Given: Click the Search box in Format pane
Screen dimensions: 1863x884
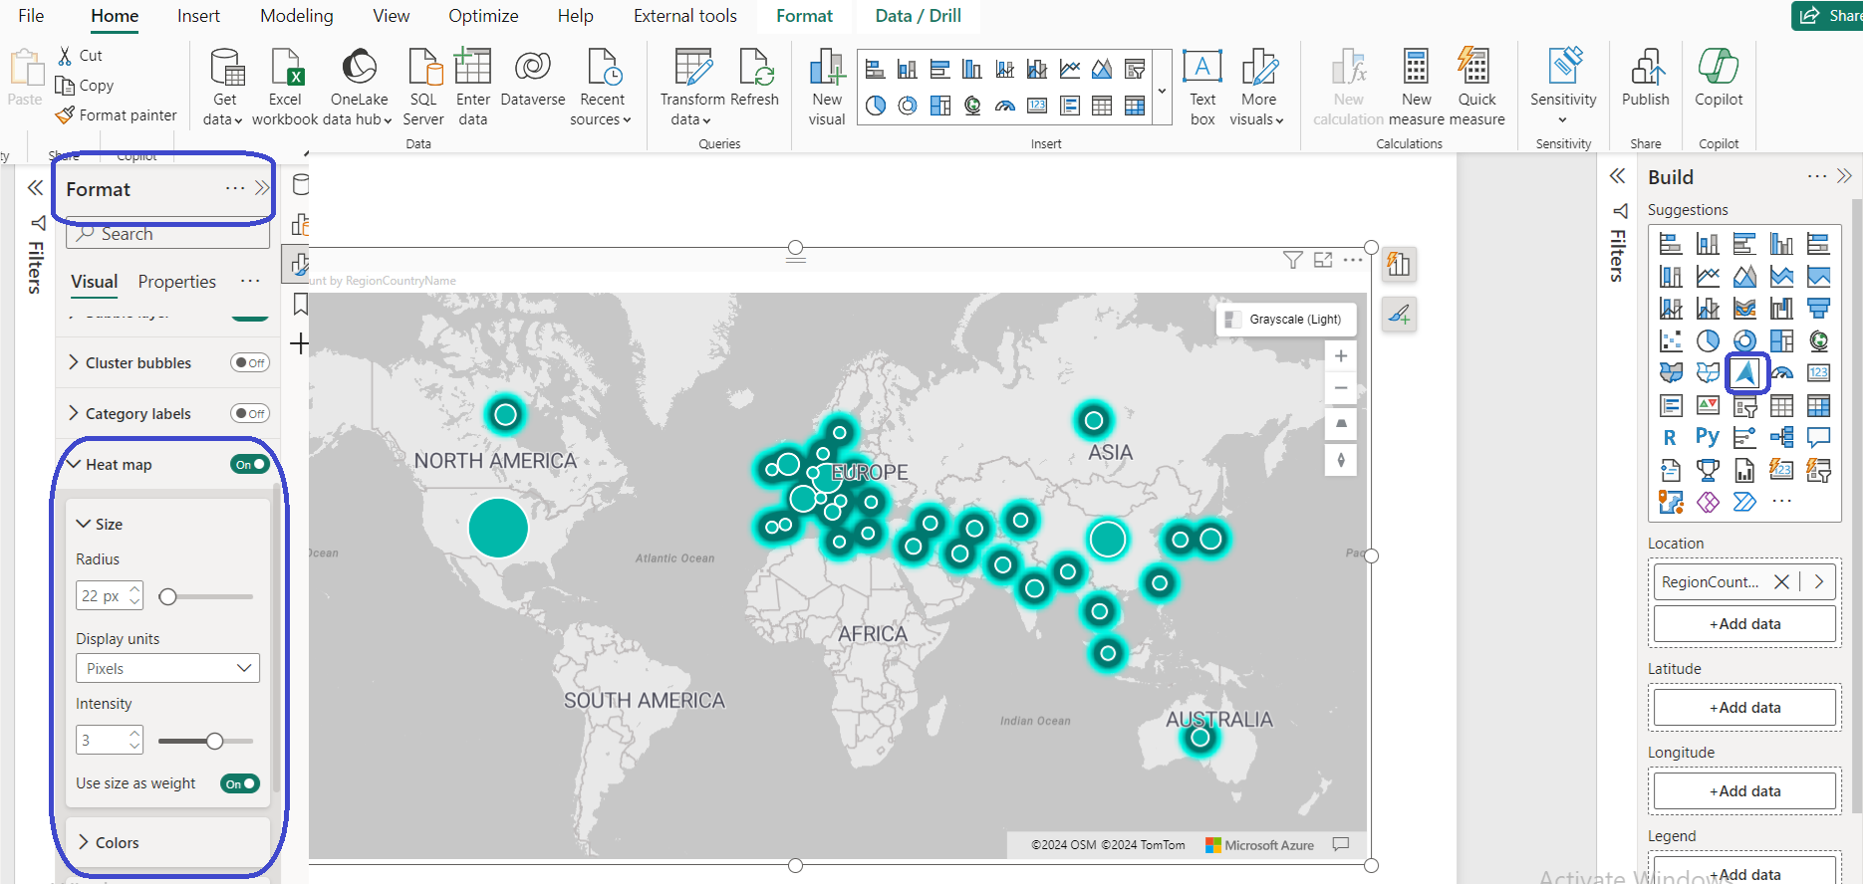Looking at the screenshot, I should [167, 234].
